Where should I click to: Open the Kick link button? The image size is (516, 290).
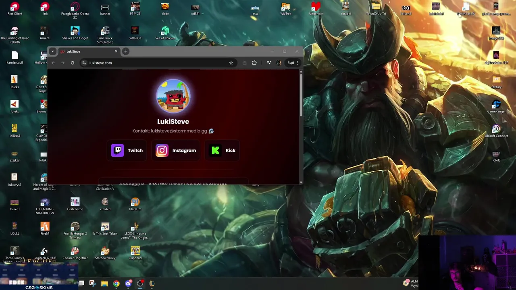[223, 150]
